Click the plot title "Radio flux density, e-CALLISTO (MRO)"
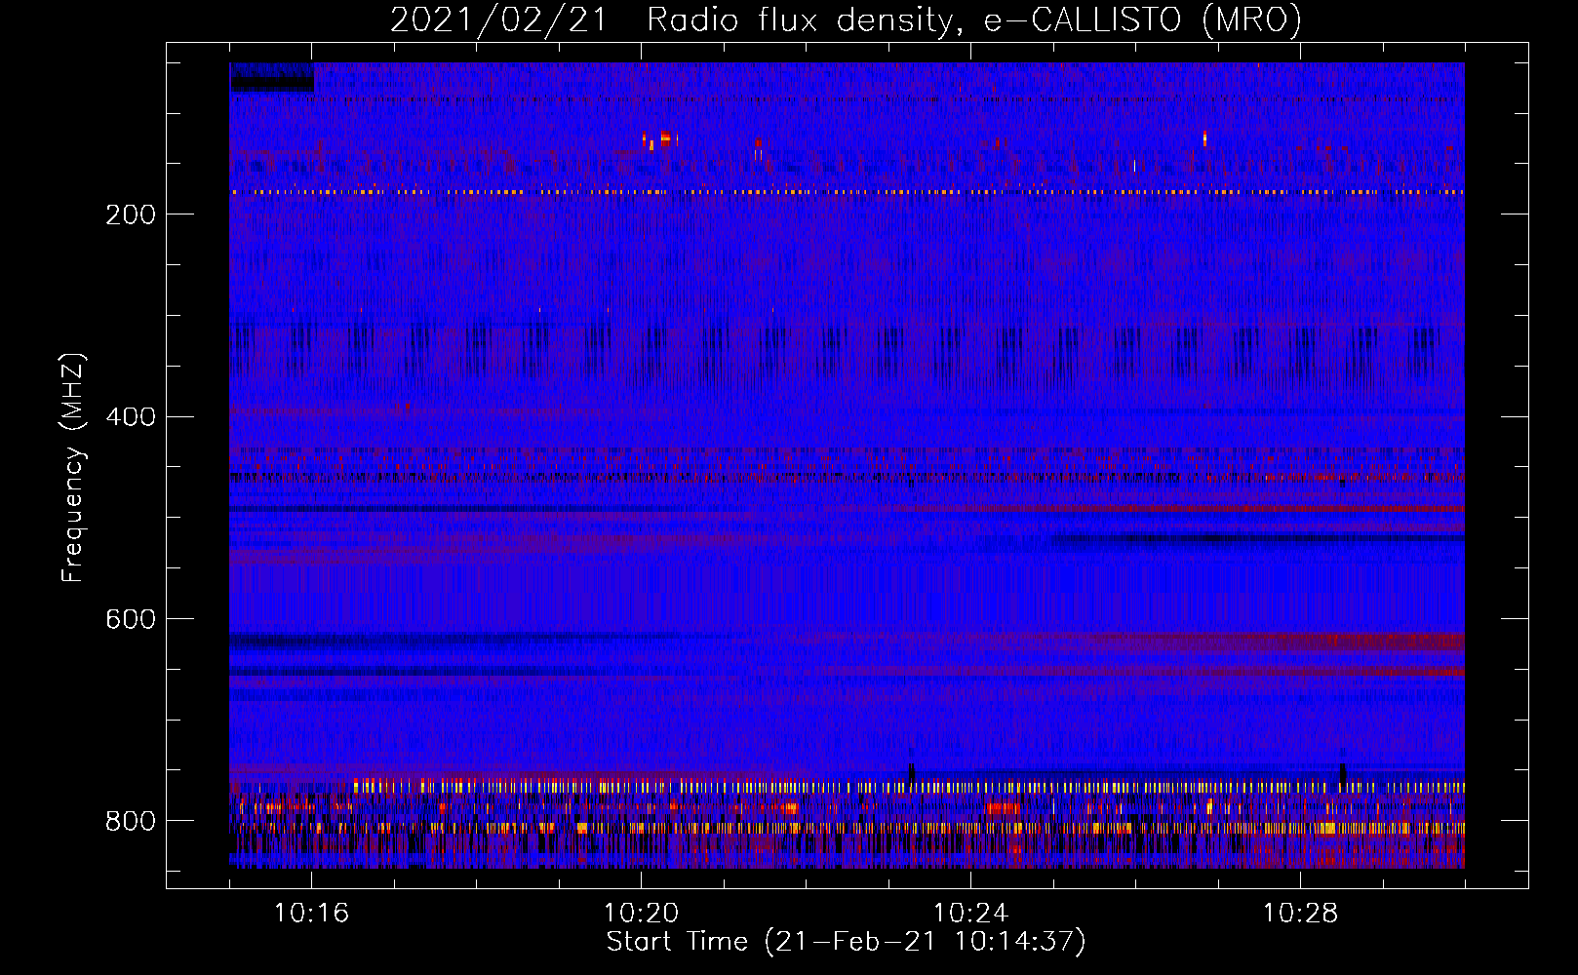This screenshot has height=975, width=1578. coord(974,19)
